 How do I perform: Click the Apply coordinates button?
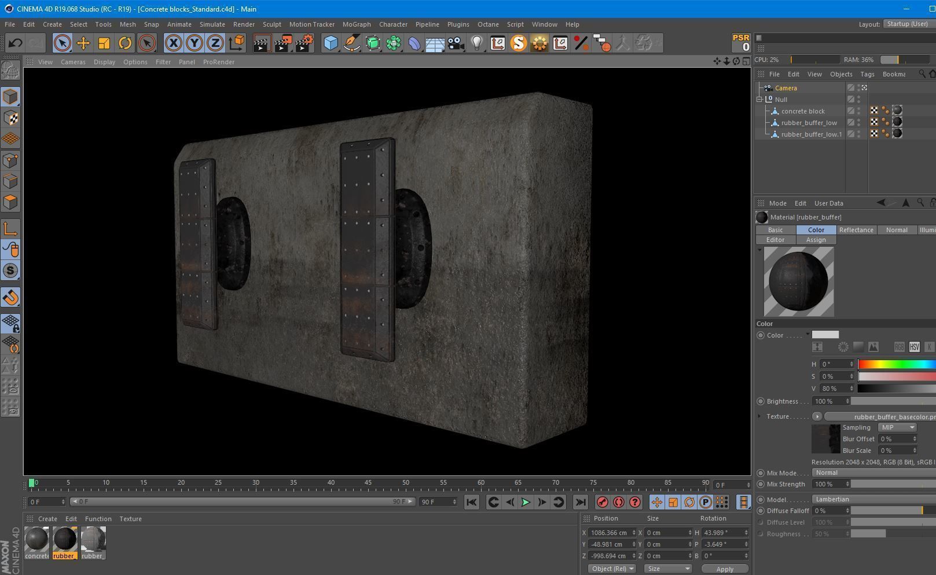tap(725, 569)
